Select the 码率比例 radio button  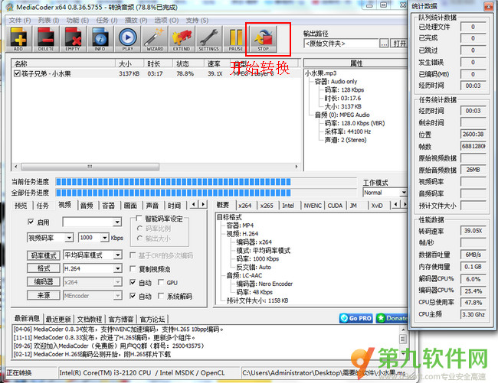(139, 228)
